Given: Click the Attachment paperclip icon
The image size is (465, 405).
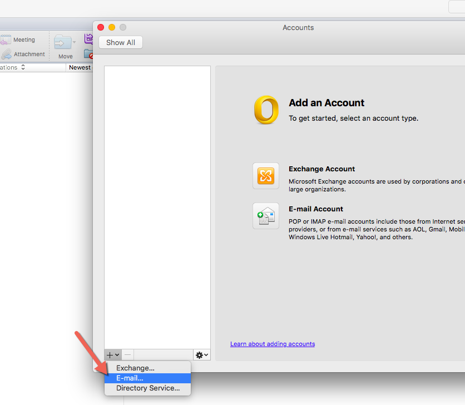Looking at the screenshot, I should 6,53.
